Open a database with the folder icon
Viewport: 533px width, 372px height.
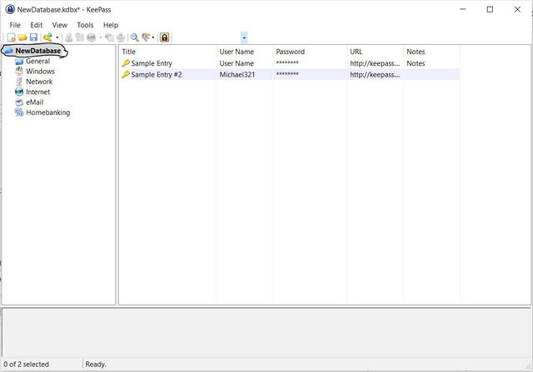coord(22,37)
